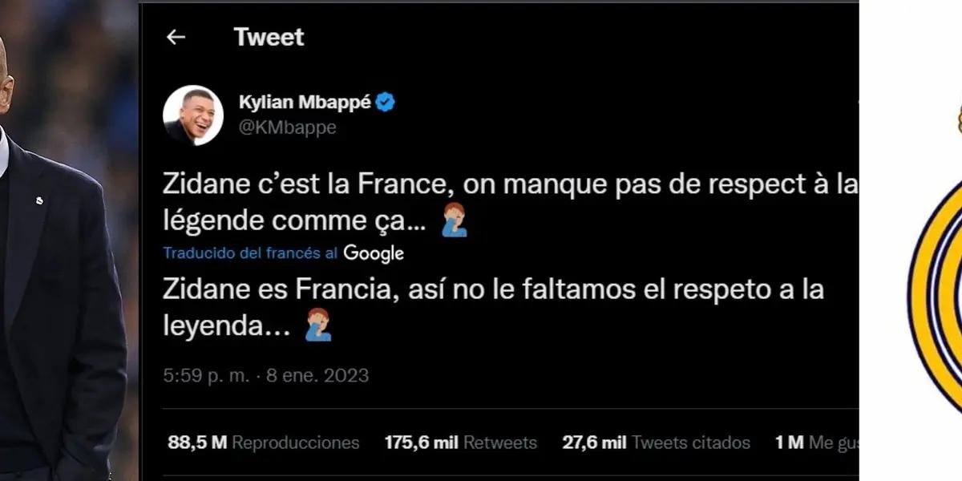Open the 175,6 mil Retweets list
This screenshot has width=962, height=481.
tap(460, 443)
